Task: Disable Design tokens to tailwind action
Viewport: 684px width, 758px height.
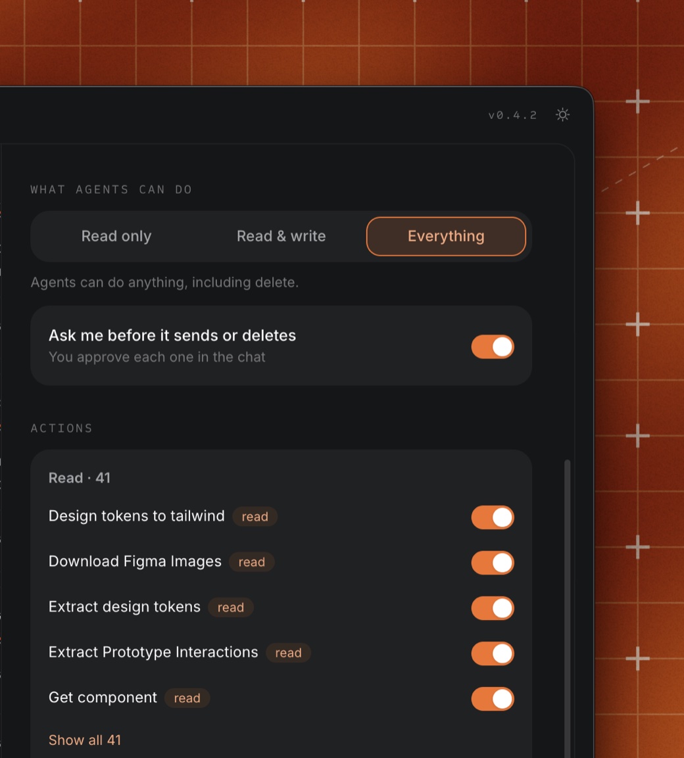Action: pos(493,517)
